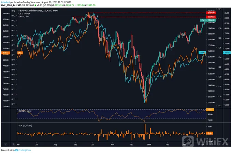232x153 pixels.
Task: Click the CME_MINI_DL:ES1! symbol text
Action: [x=11, y=5]
